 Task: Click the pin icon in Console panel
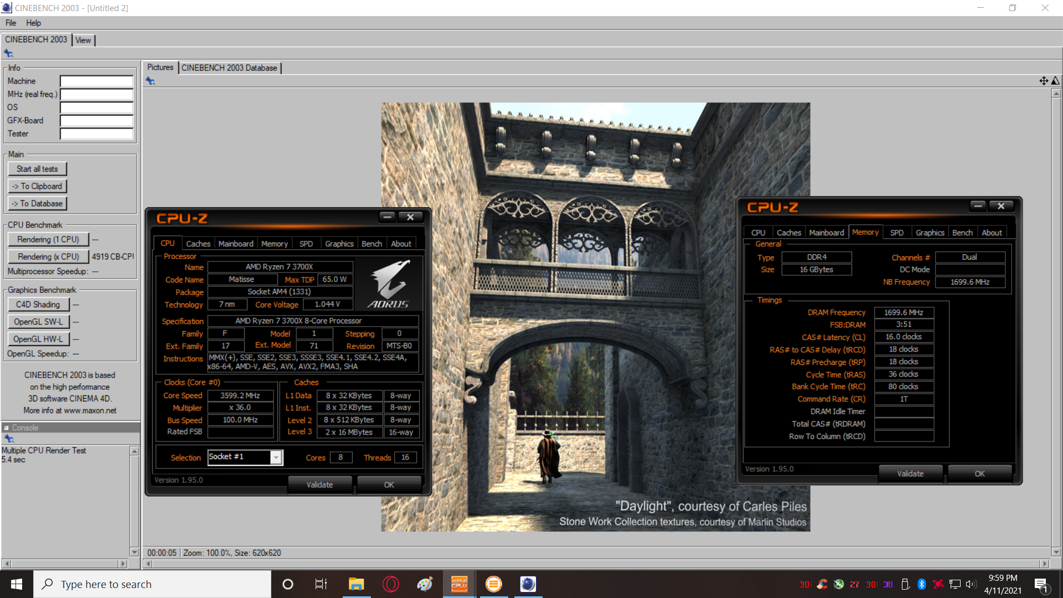point(8,439)
